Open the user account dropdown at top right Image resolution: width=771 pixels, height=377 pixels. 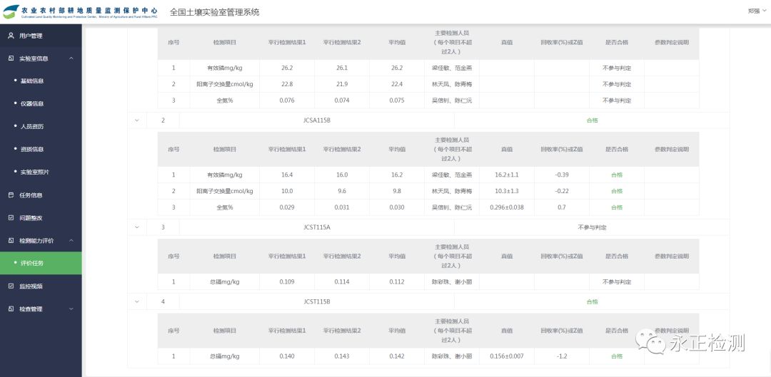coord(757,11)
